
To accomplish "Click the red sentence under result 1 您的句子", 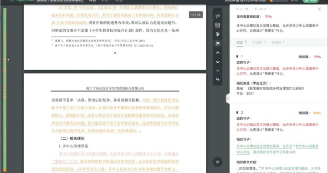I will tap(277, 71).
